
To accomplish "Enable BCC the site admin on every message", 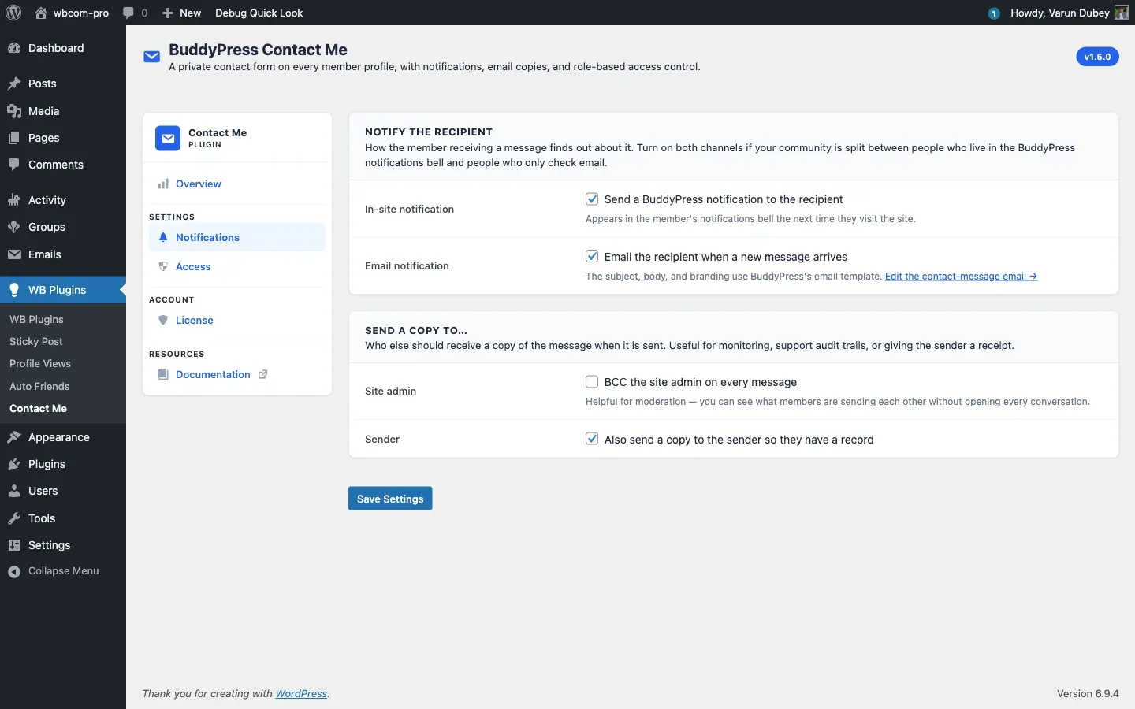I will pos(592,382).
